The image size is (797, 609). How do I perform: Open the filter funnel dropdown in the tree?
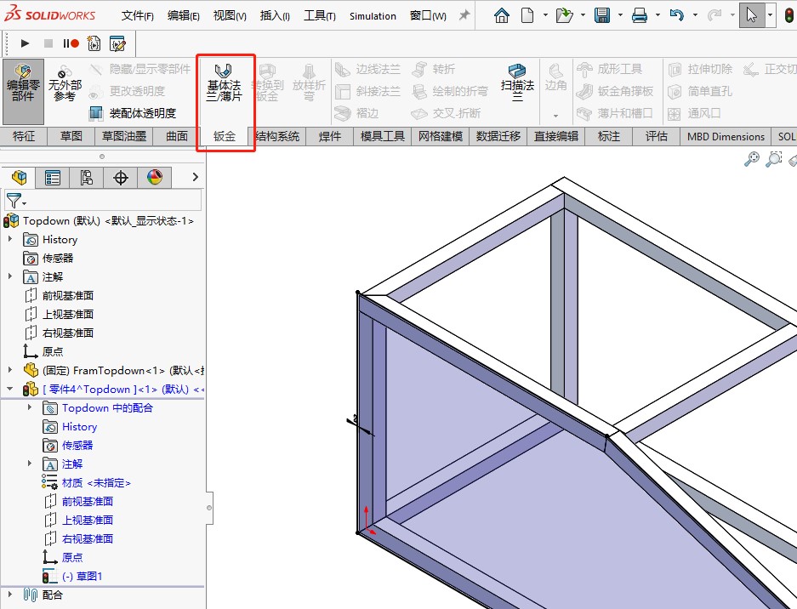click(x=16, y=201)
